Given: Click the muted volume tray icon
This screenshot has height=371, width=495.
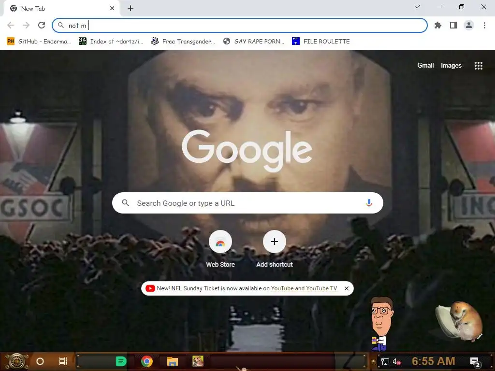Looking at the screenshot, I should (x=397, y=361).
